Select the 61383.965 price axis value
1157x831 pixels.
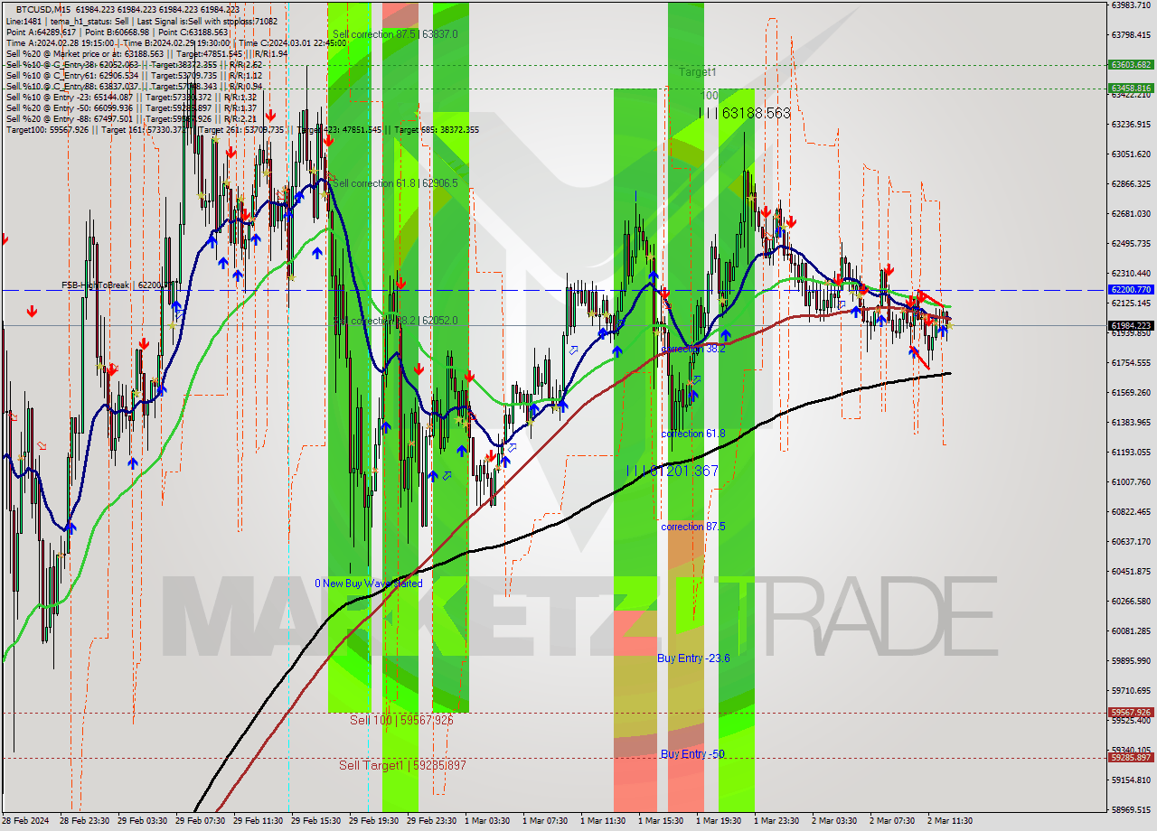coord(1131,423)
